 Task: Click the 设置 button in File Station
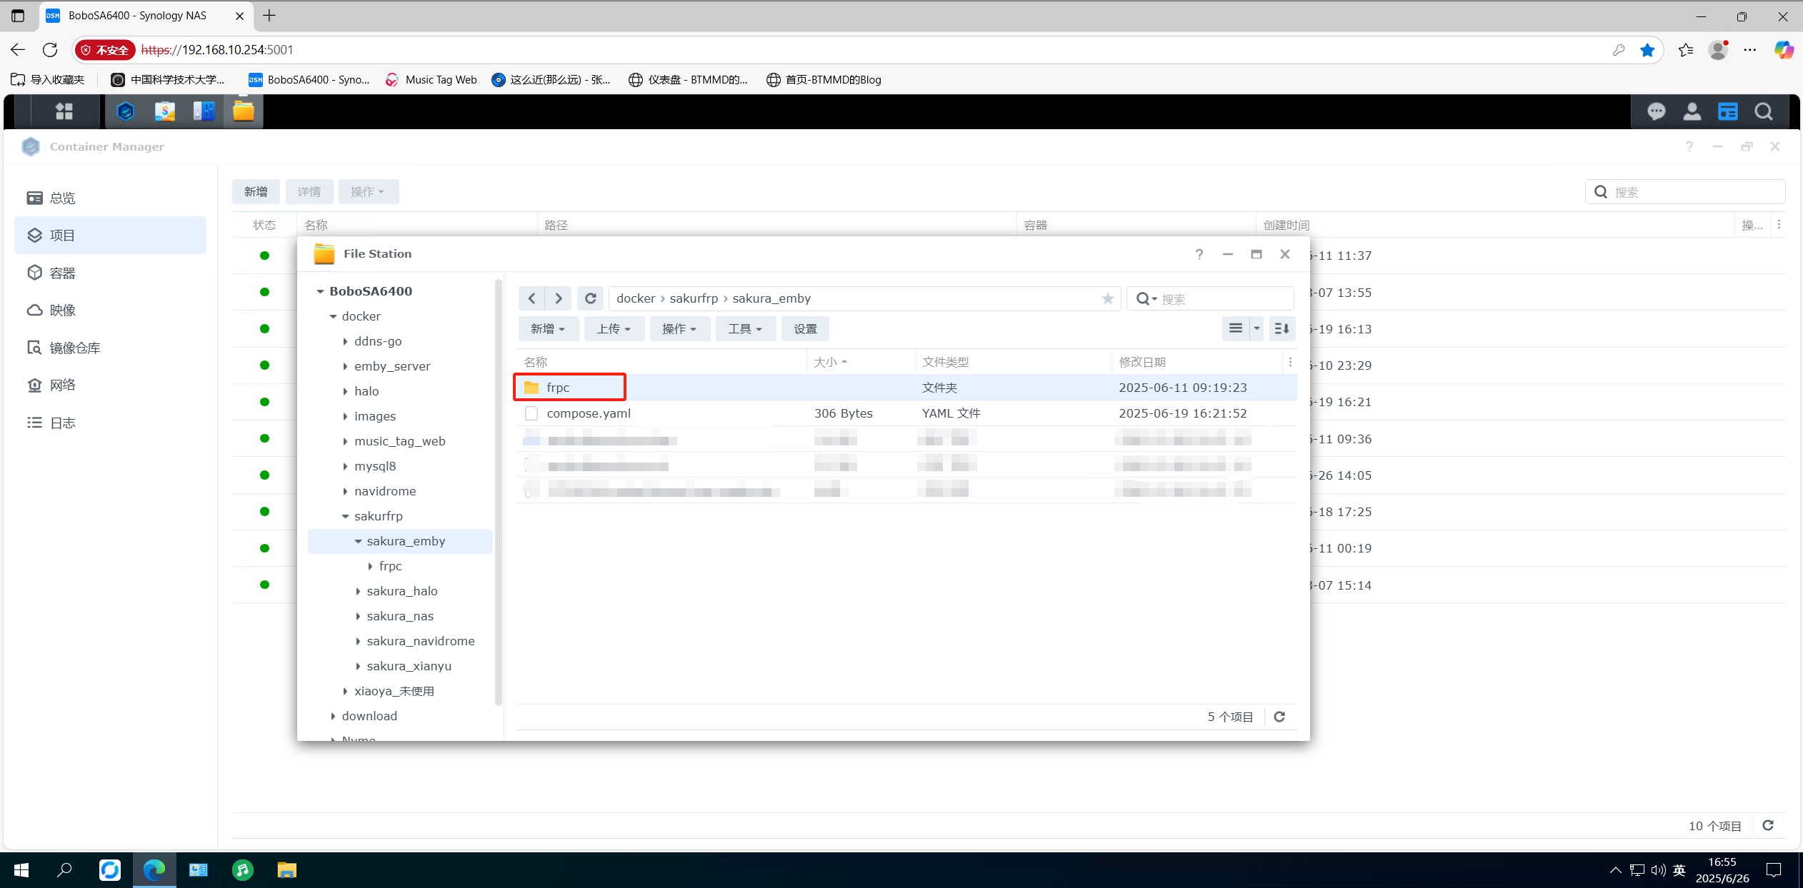[x=805, y=328]
